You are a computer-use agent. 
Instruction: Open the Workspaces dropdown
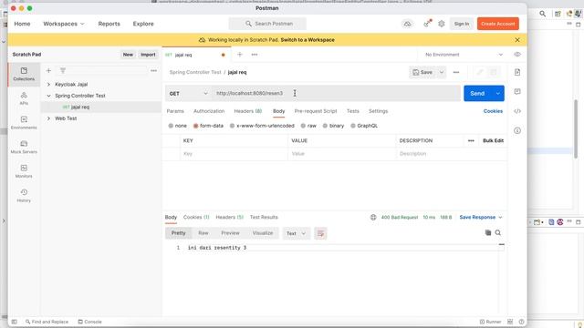point(64,24)
